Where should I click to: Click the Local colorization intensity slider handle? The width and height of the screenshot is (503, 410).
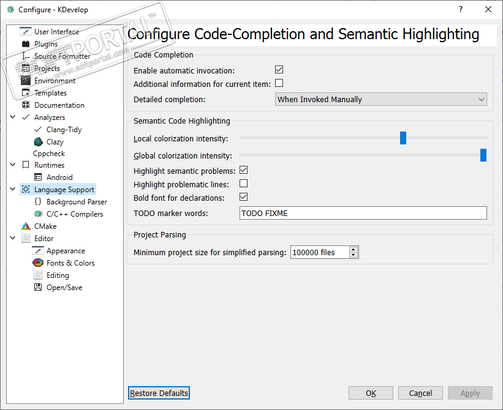pos(403,138)
